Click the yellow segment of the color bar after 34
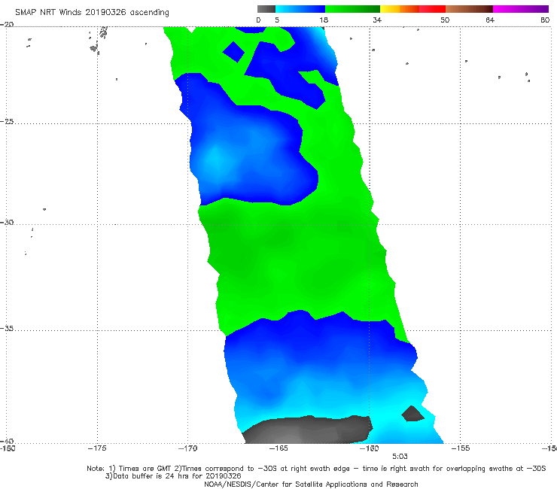 click(390, 9)
